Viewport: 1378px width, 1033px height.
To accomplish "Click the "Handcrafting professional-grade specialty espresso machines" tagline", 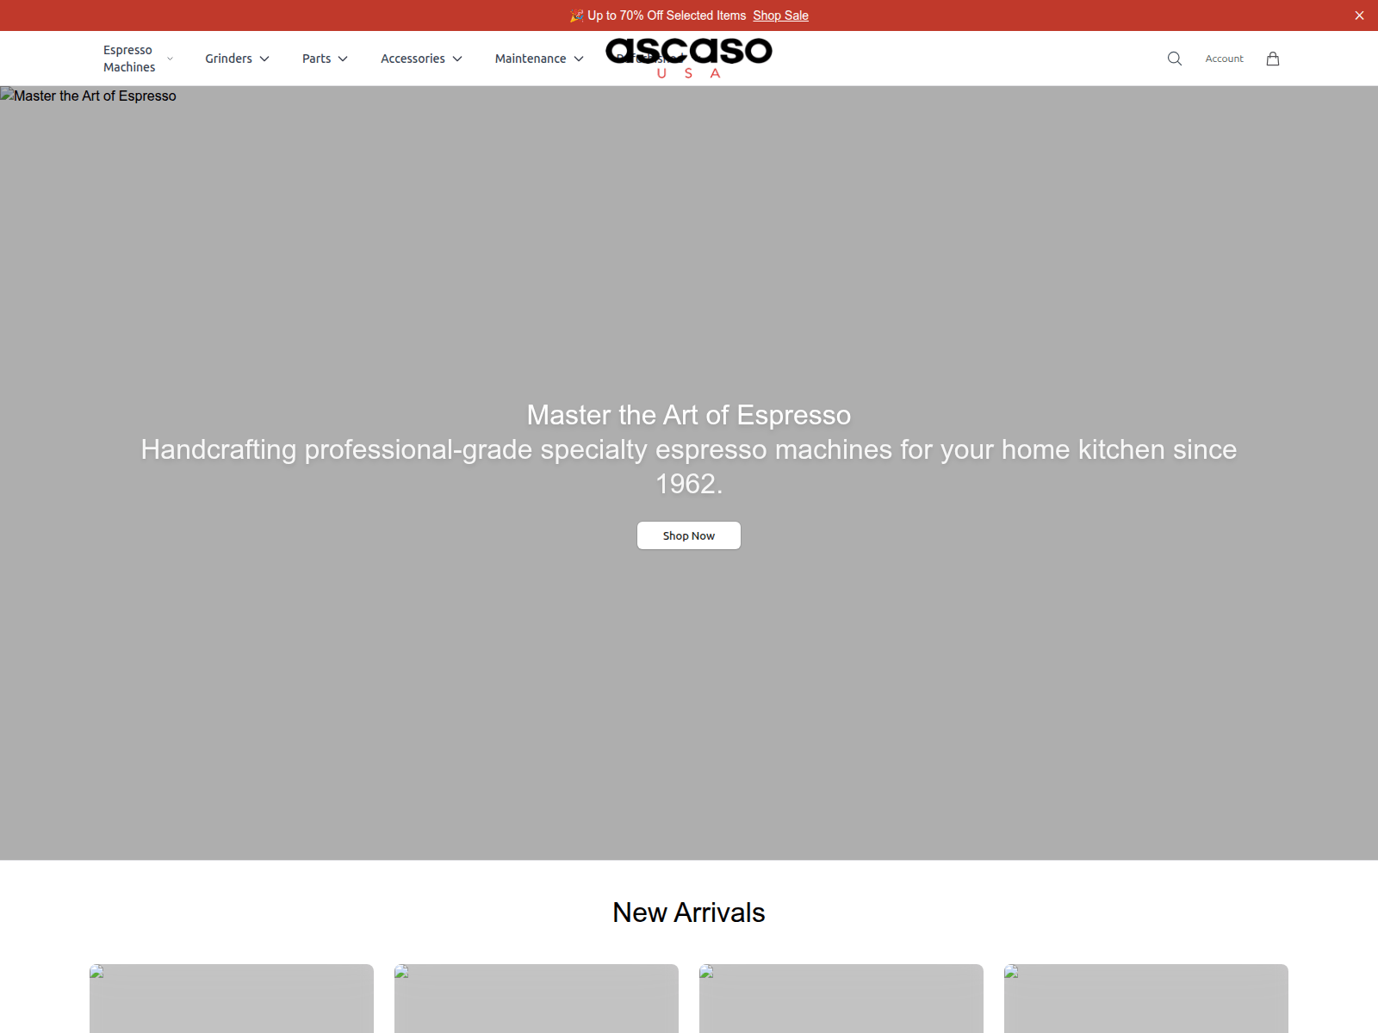I will point(689,467).
